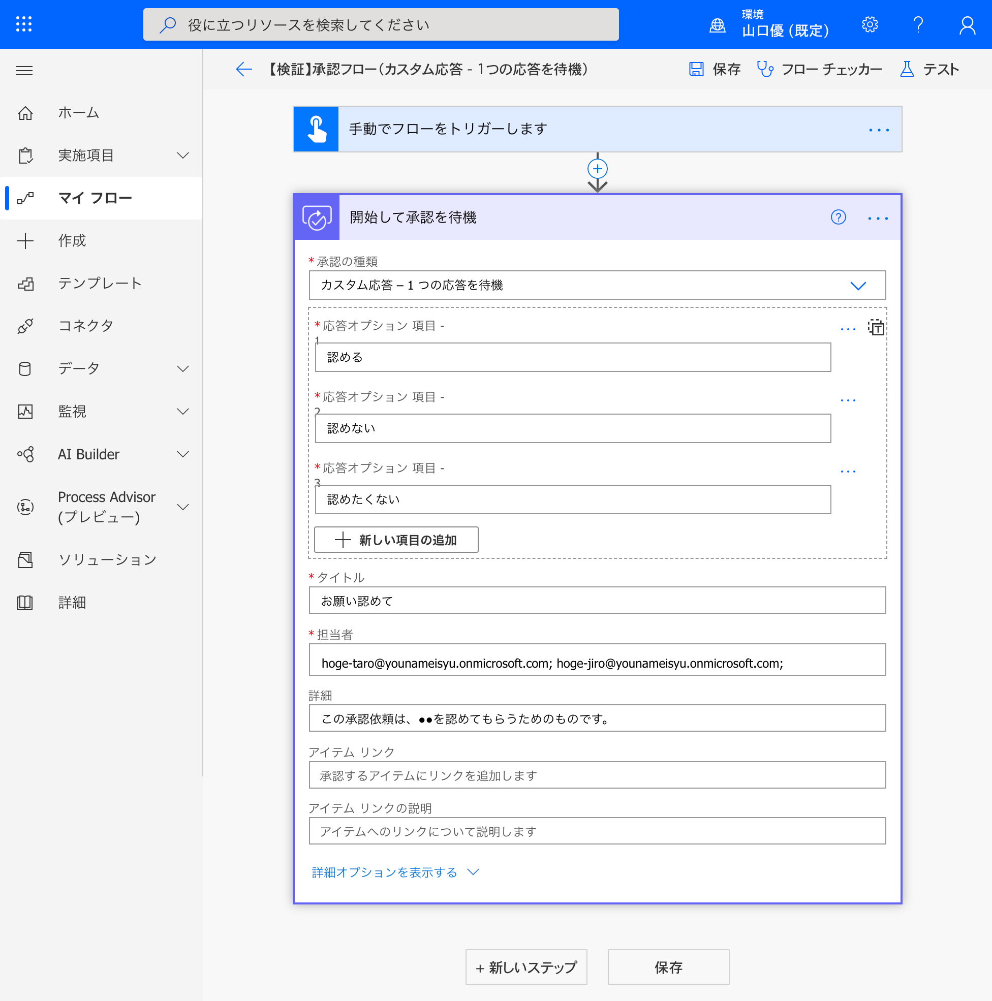Open the app launcher waffle icon
The height and width of the screenshot is (1001, 992).
click(x=23, y=24)
